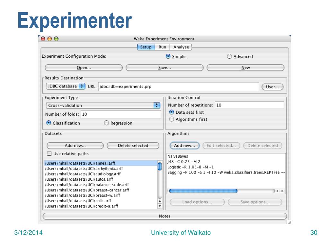The width and height of the screenshot is (329, 246).
Task: Select the anneal.arff dataset row
Action: [x=101, y=163]
